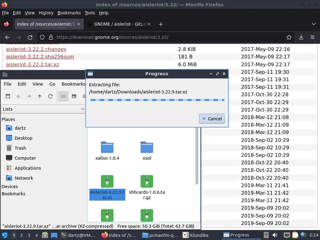Click the new tab icon in file manager toolbar

point(8,96)
